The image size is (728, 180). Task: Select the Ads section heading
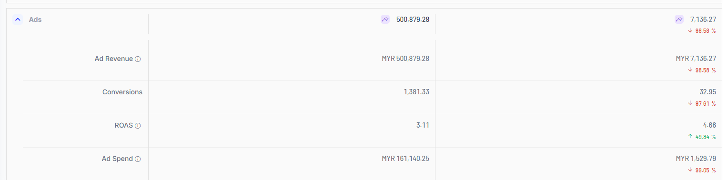point(35,20)
